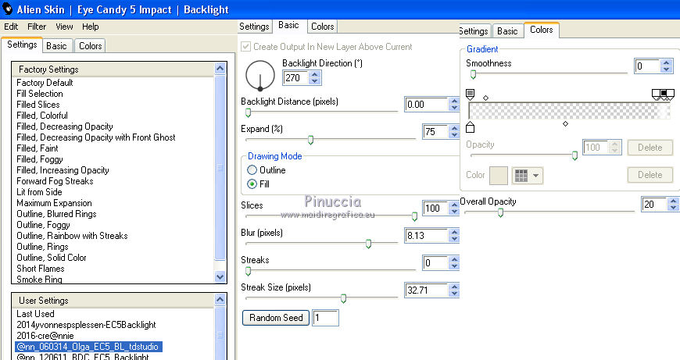Click the Streaks input field
The height and width of the screenshot is (360, 680).
point(435,263)
